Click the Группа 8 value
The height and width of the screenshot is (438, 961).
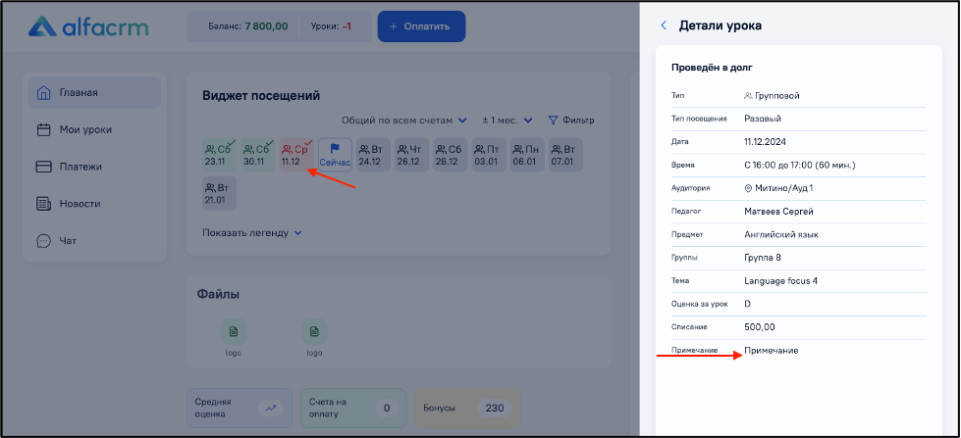763,258
